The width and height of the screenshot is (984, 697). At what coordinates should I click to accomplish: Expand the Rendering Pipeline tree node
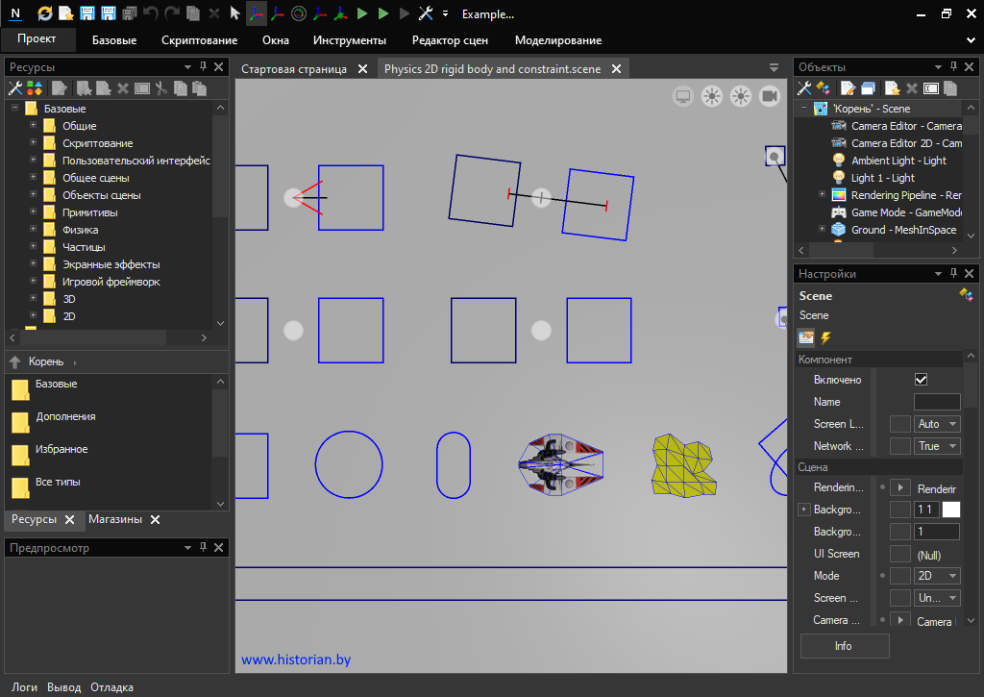822,195
